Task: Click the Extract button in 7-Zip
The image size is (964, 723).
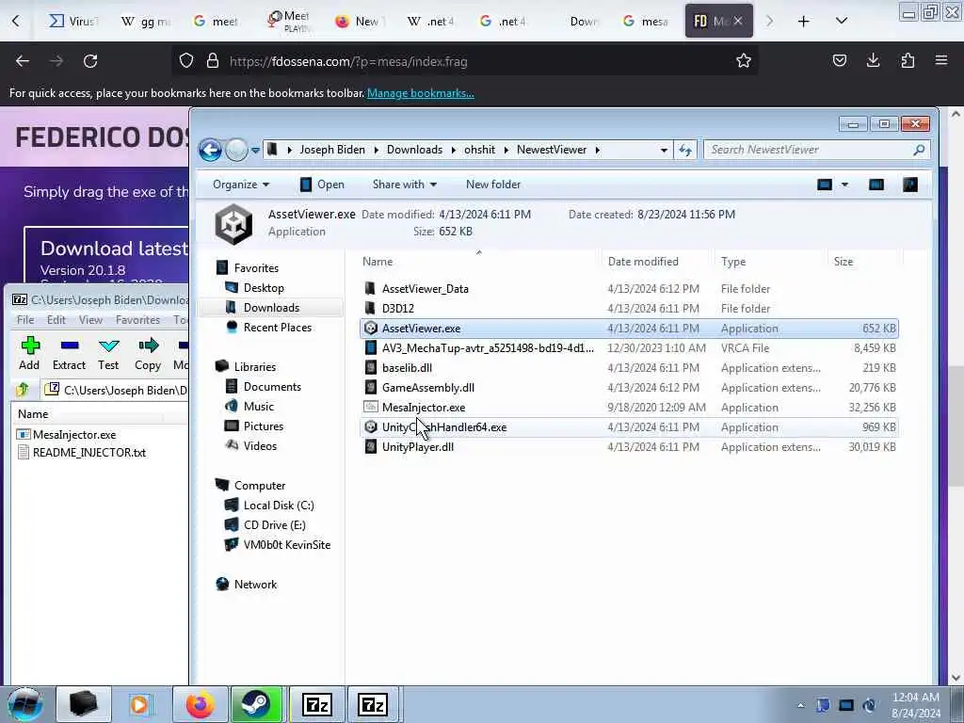Action: (69, 354)
